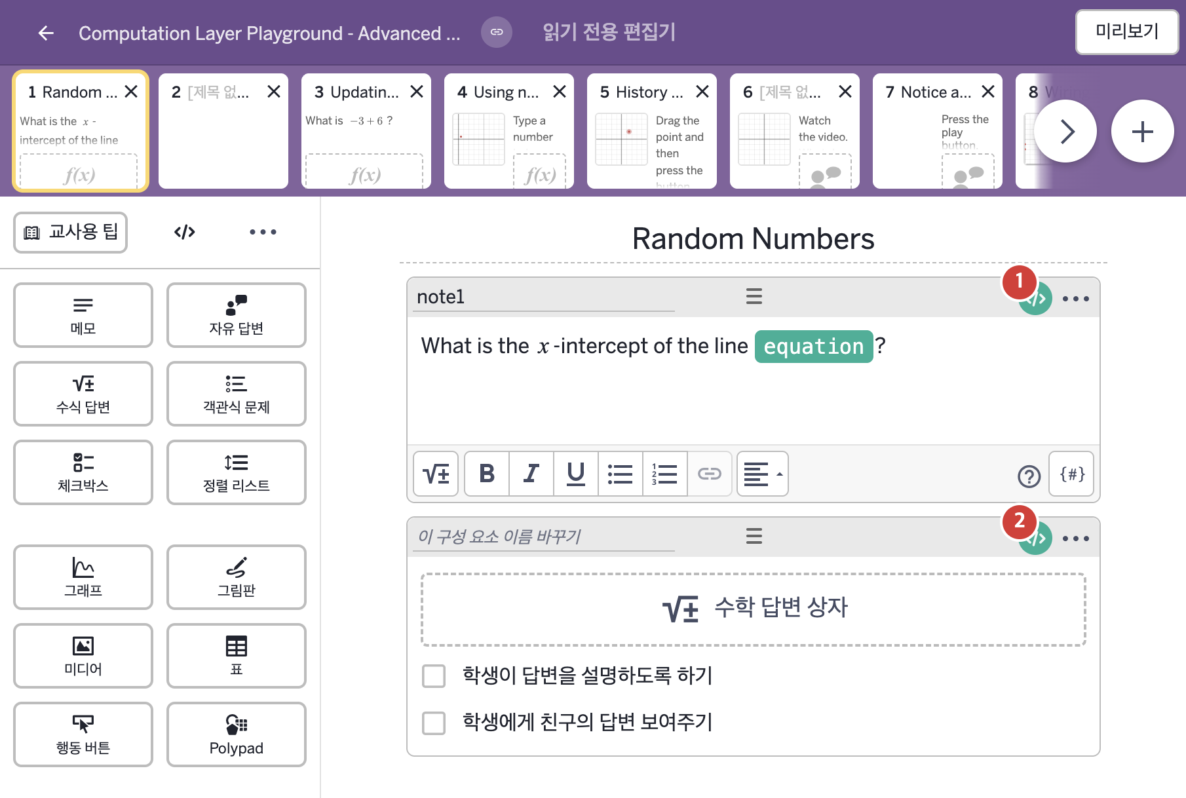Go back using the left arrow
This screenshot has width=1186, height=798.
46,33
